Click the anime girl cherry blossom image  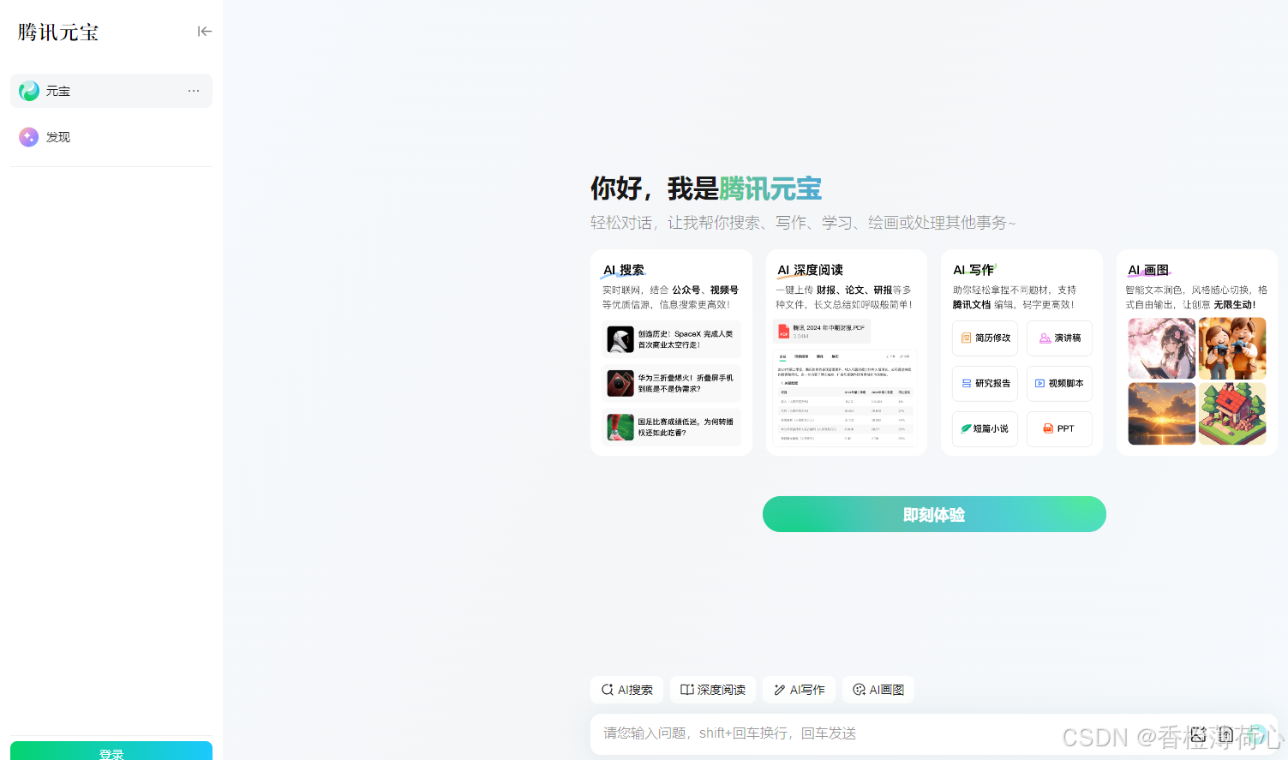pyautogui.click(x=1161, y=349)
